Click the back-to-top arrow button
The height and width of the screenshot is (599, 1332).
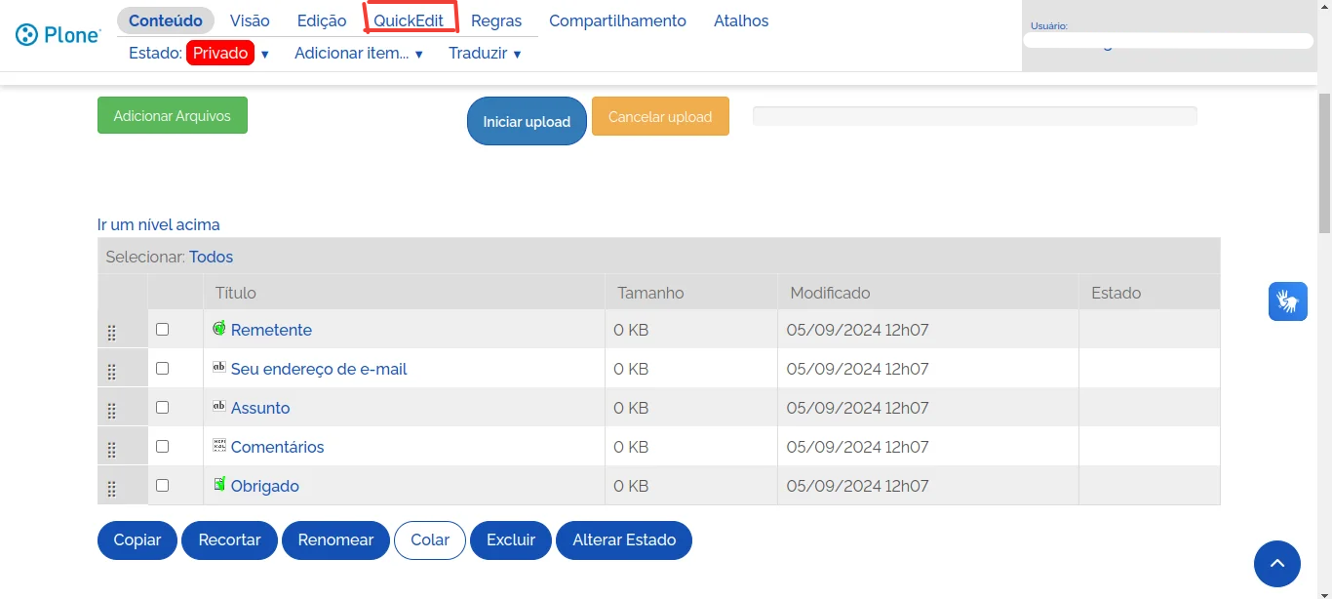(x=1276, y=564)
